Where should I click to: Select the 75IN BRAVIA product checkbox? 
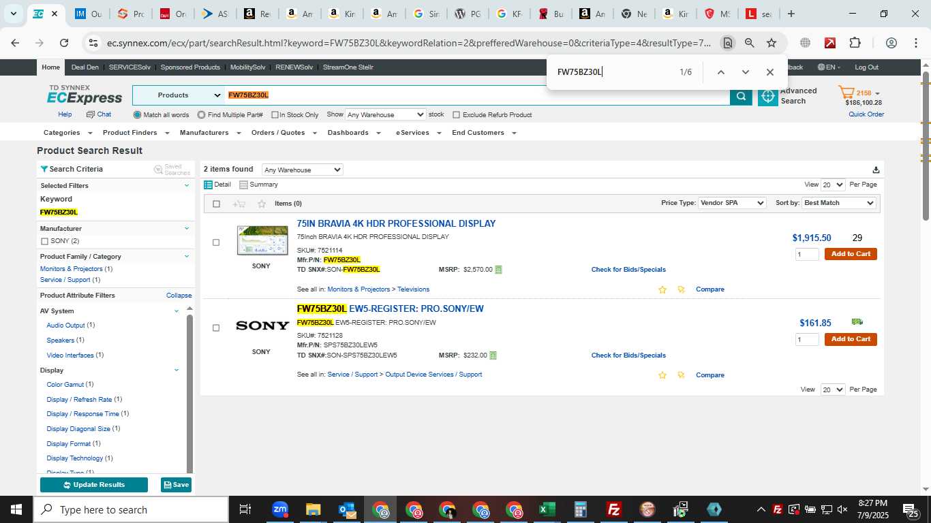(x=216, y=242)
